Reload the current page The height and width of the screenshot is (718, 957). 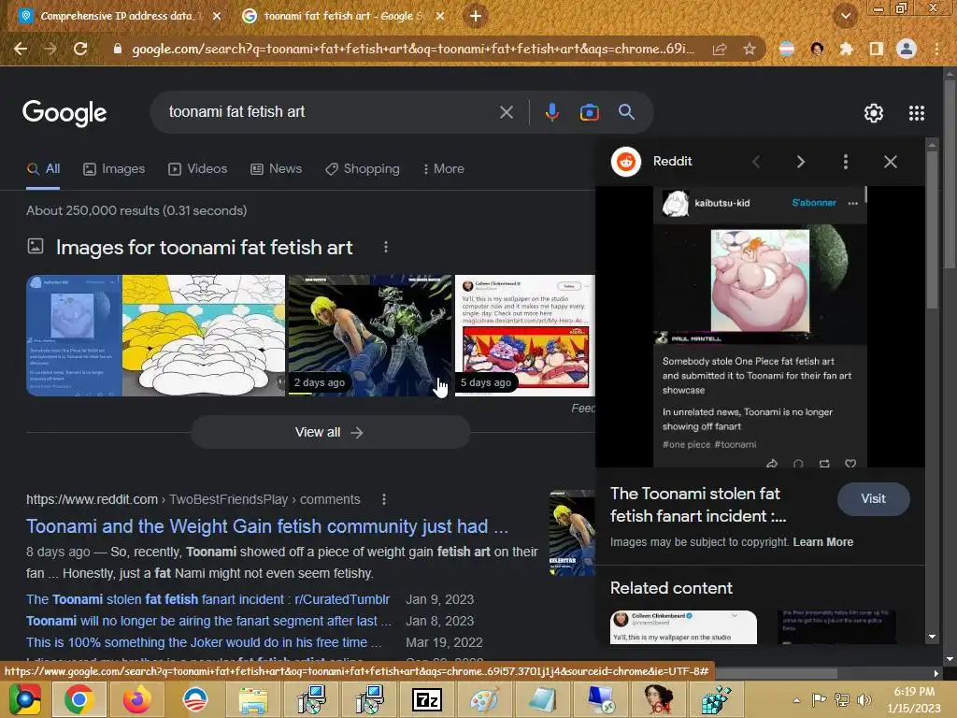(80, 49)
